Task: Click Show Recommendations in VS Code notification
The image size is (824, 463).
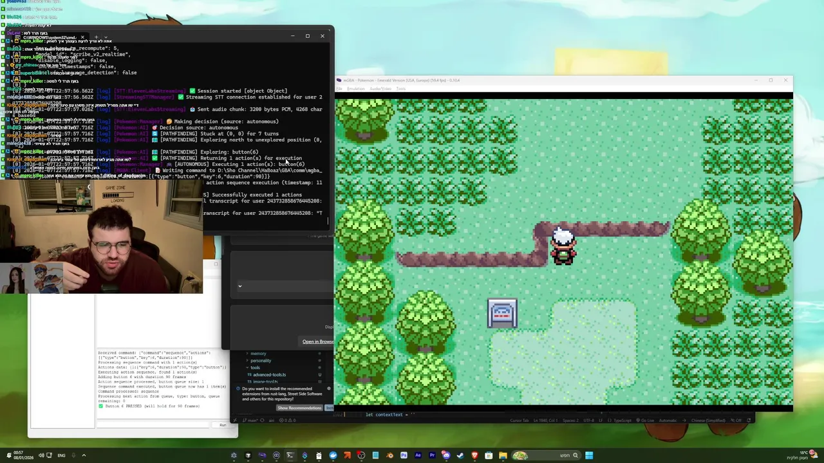Action: [x=299, y=408]
